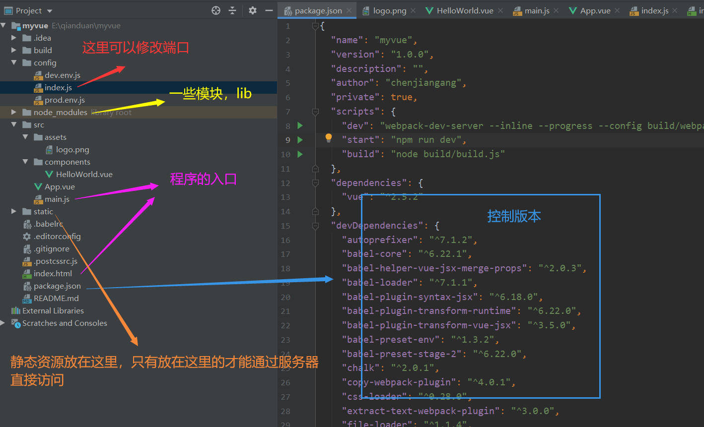
Task: Collapse the config folder
Action: 13,62
